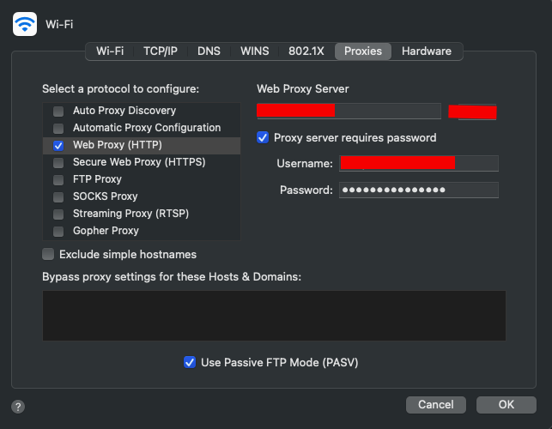Enable Auto Proxy Discovery checkbox
This screenshot has width=552, height=429.
58,111
